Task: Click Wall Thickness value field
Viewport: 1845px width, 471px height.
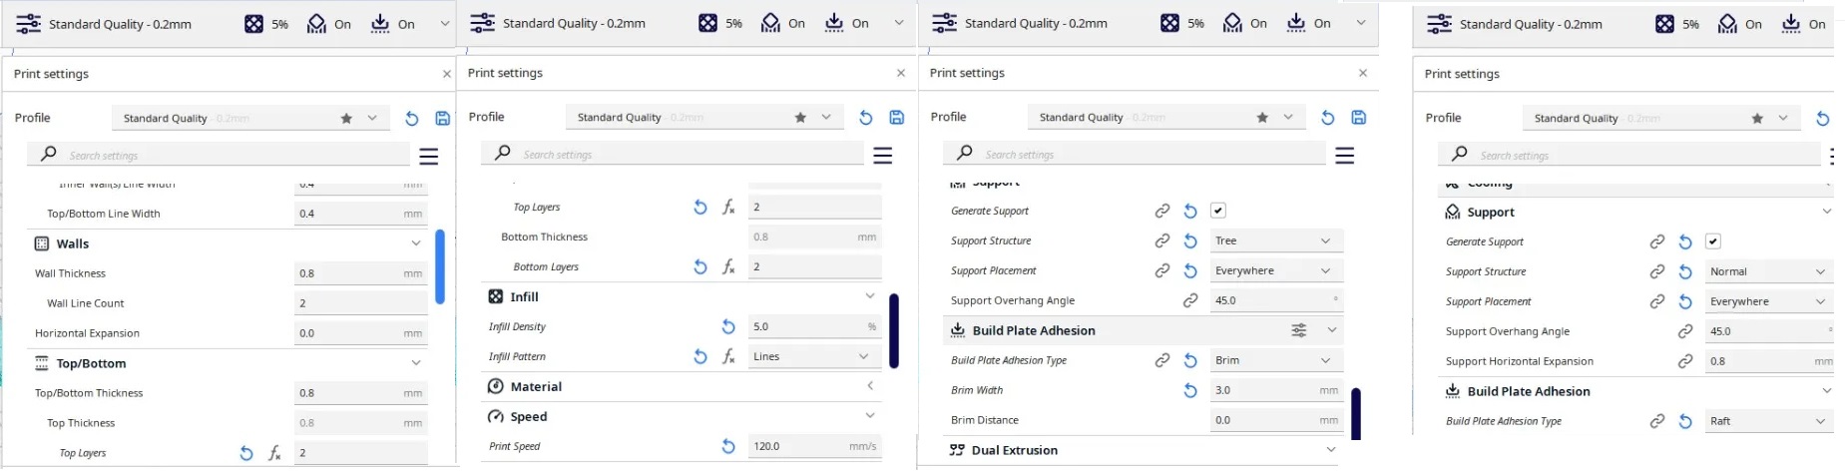Action: tap(361, 273)
